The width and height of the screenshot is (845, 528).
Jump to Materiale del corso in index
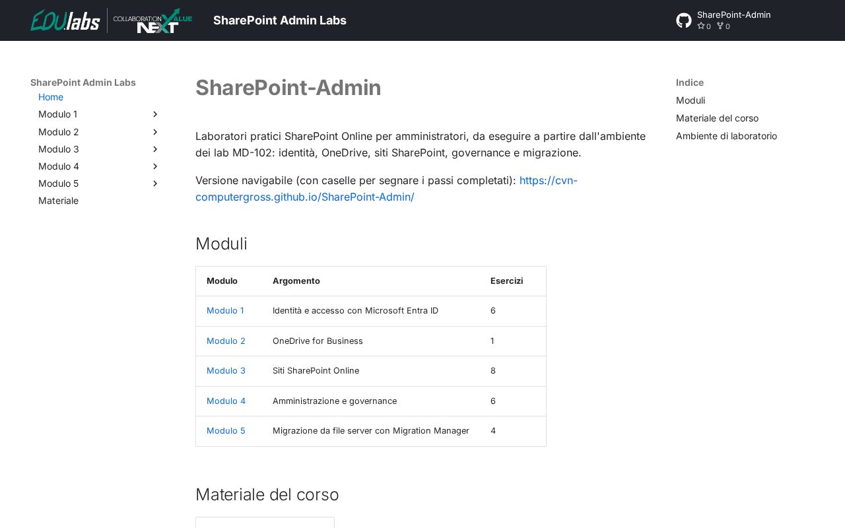717,118
